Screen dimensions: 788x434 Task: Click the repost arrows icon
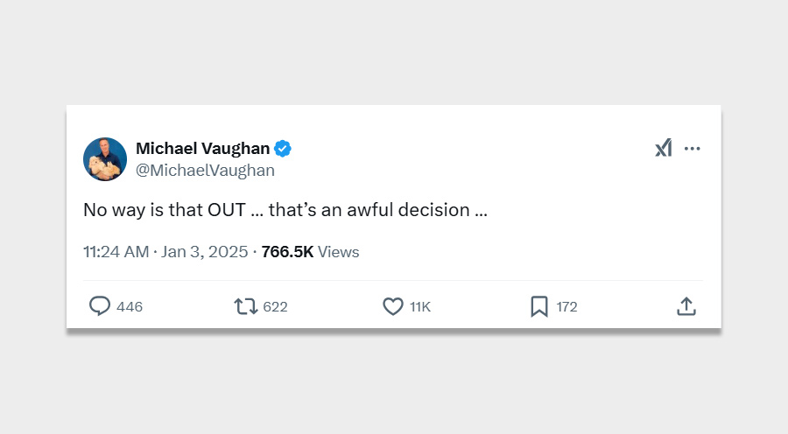[x=245, y=306]
